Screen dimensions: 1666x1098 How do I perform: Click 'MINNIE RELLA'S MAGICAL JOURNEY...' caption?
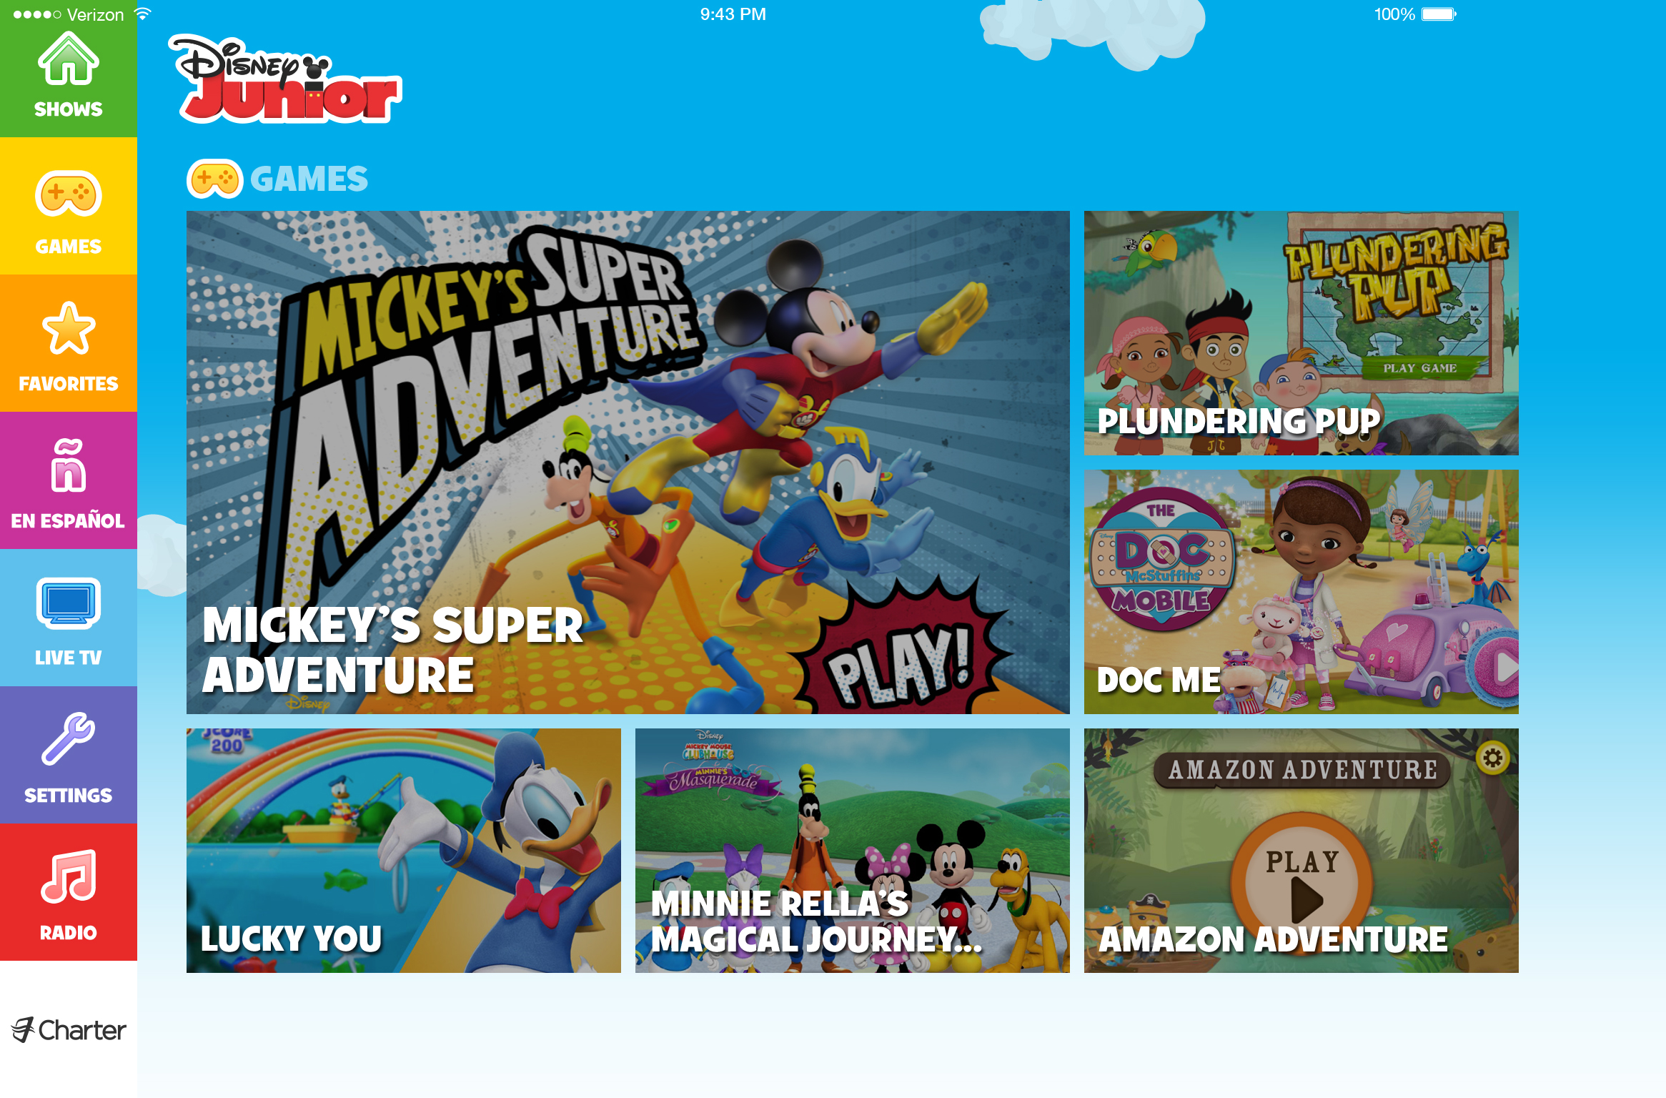[x=816, y=921]
